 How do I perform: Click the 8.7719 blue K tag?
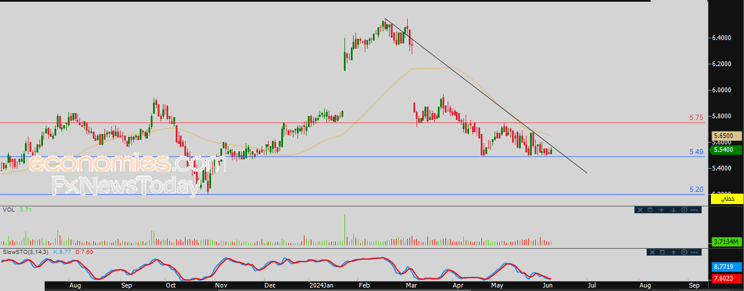pos(727,267)
